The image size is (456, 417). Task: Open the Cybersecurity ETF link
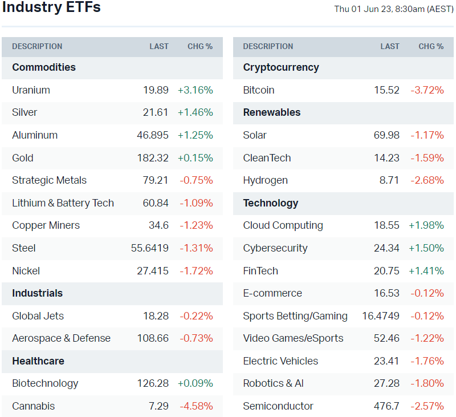coord(275,248)
